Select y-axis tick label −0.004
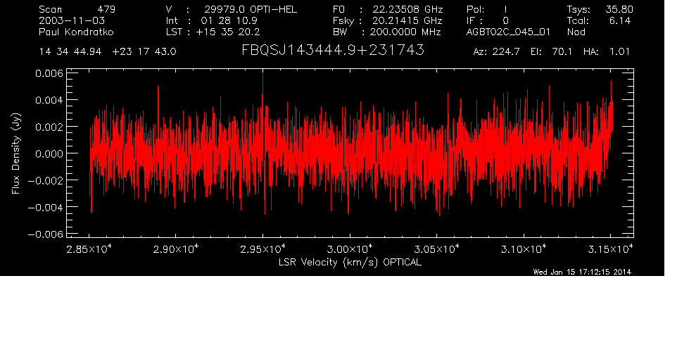The image size is (677, 345). (45, 208)
